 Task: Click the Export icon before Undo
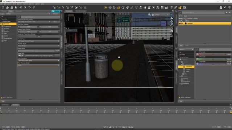tap(25, 7)
